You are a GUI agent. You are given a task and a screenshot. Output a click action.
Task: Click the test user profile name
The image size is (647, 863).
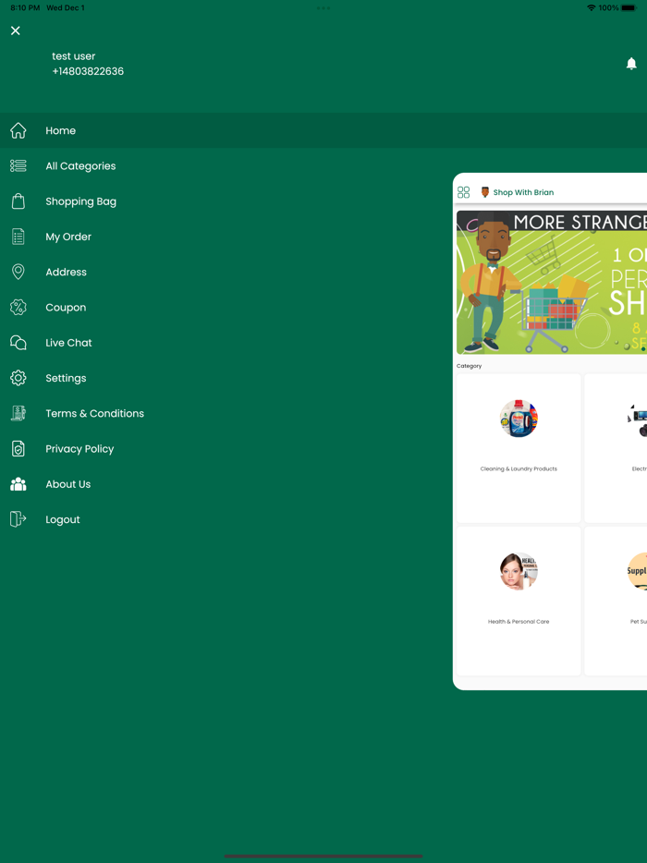(74, 56)
